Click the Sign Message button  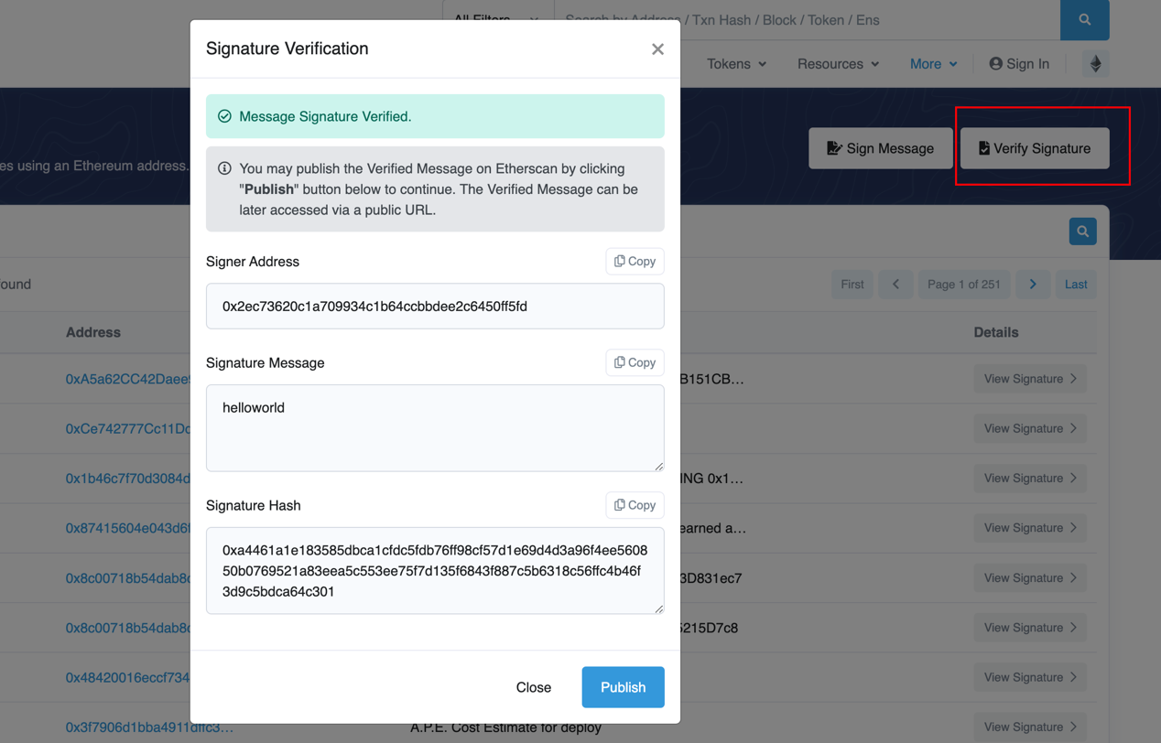point(880,148)
